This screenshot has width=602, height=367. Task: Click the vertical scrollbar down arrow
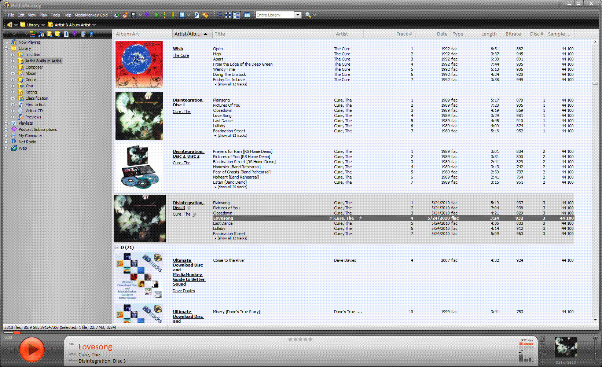click(595, 320)
